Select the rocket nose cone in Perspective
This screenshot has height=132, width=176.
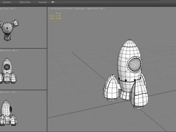click(x=129, y=43)
